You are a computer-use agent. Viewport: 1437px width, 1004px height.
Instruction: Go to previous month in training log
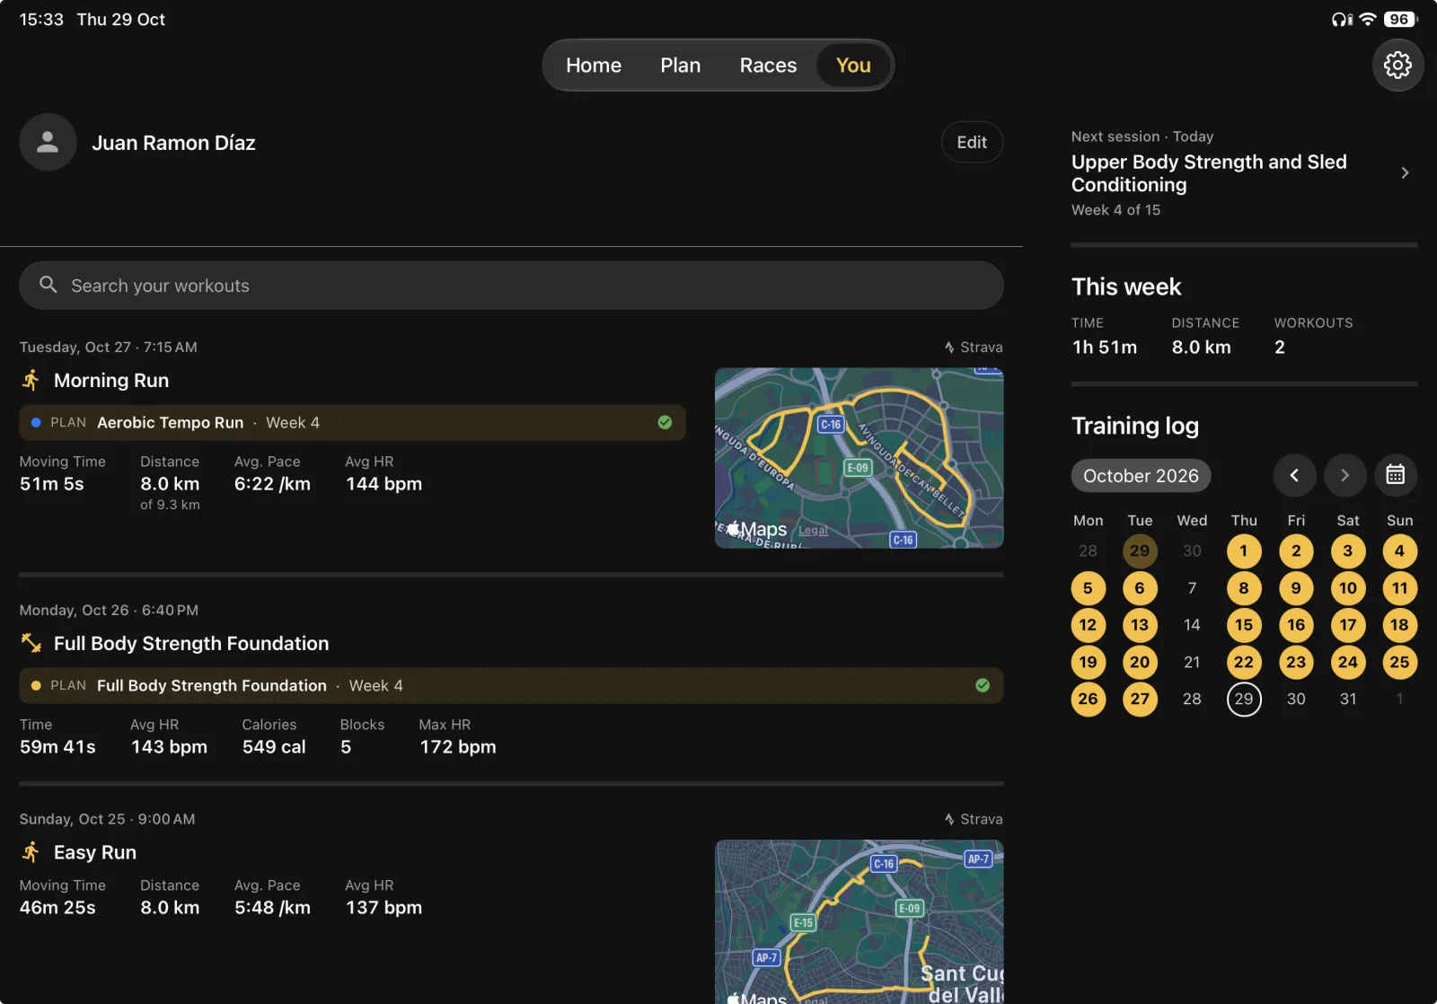(1294, 475)
